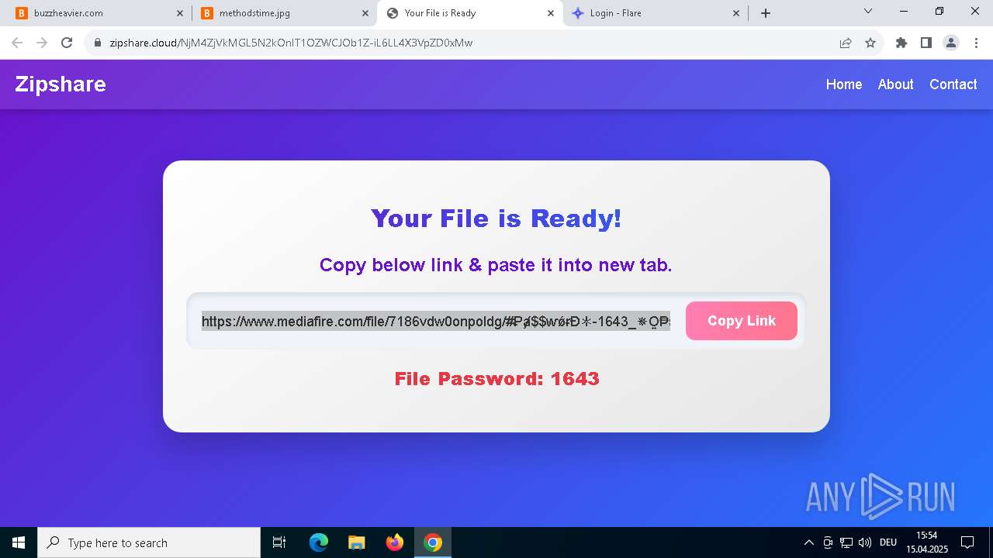Click the Your File is Ready! heading
The width and height of the screenshot is (993, 558).
point(496,219)
